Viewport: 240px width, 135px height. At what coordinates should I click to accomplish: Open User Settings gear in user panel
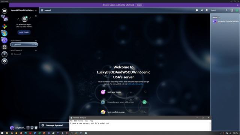pyautogui.click(x=36, y=127)
